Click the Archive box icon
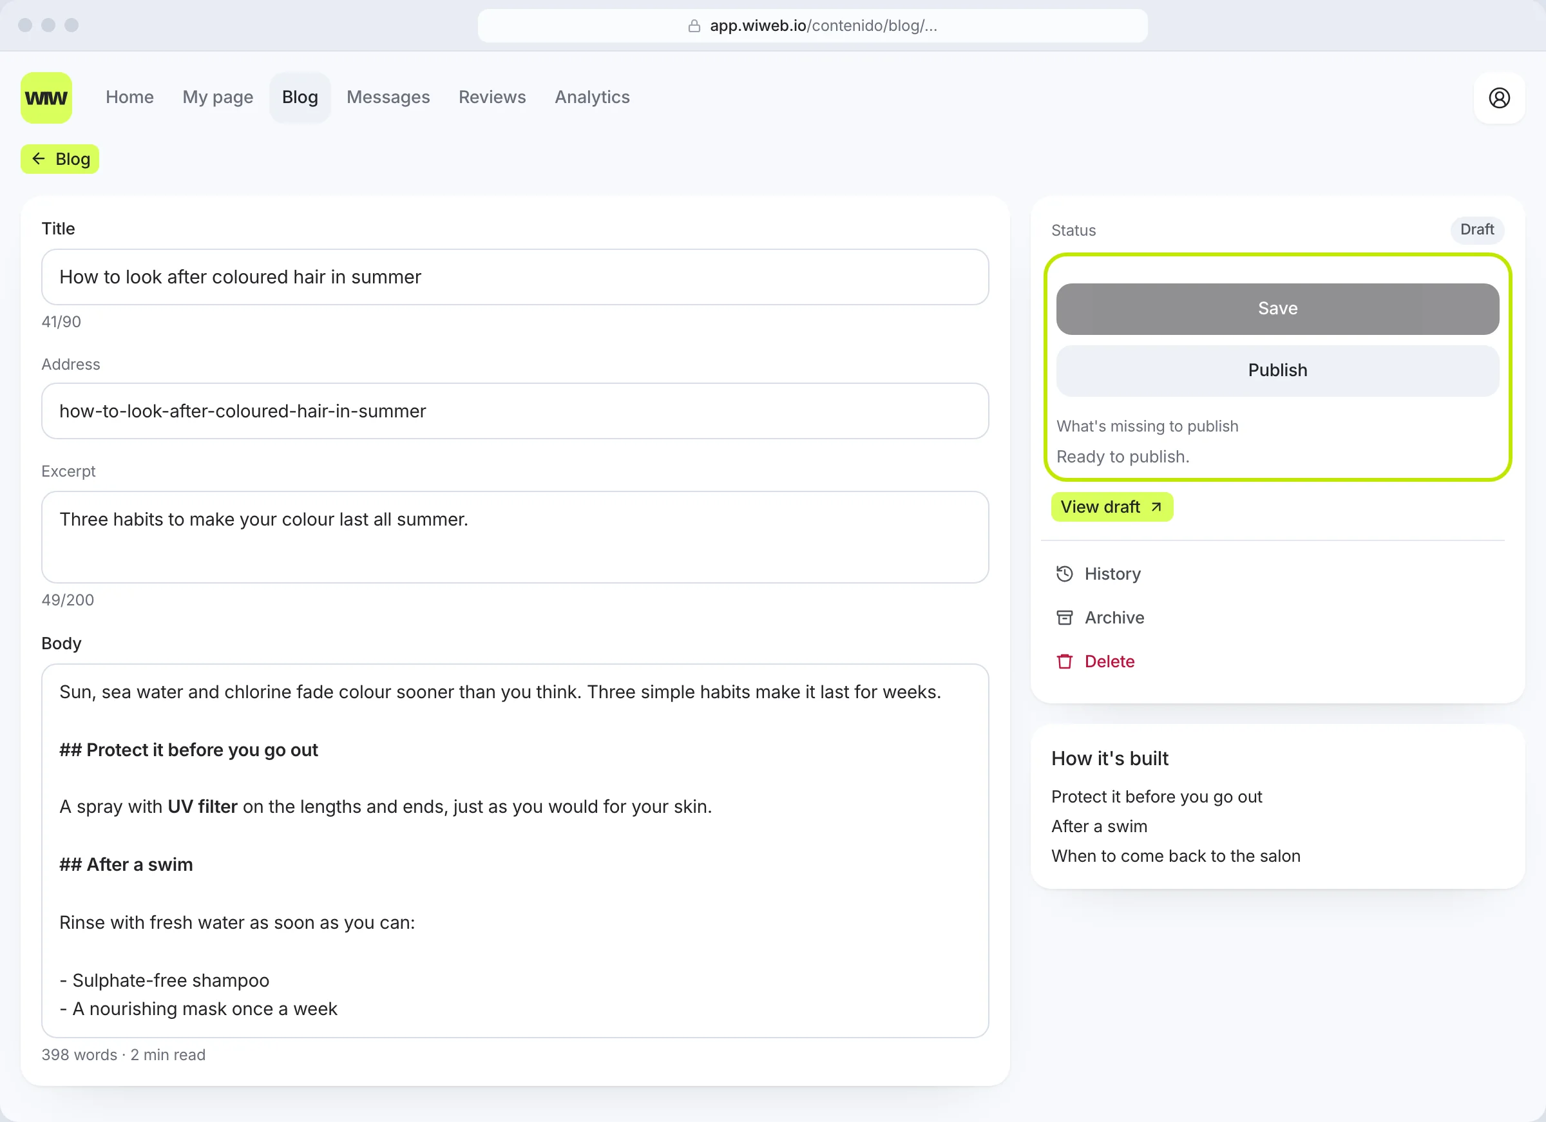This screenshot has width=1546, height=1122. tap(1064, 618)
